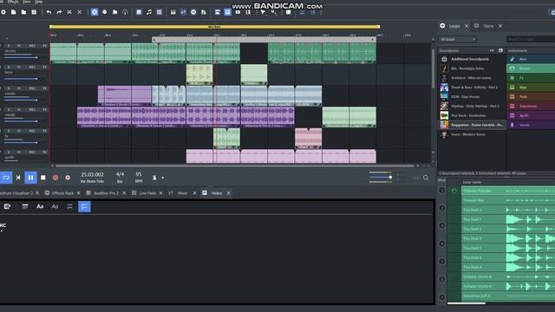Toggle mute on the bass track
This screenshot has width=555, height=312.
tap(19, 68)
